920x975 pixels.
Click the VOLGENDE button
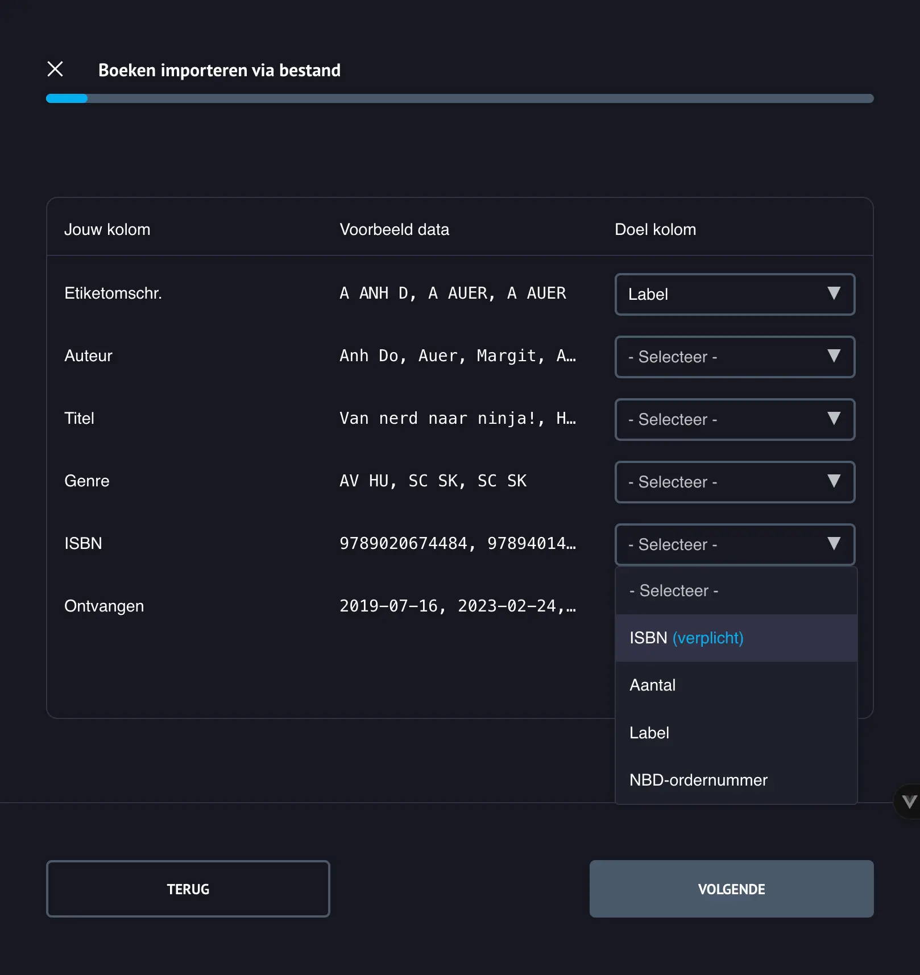731,889
